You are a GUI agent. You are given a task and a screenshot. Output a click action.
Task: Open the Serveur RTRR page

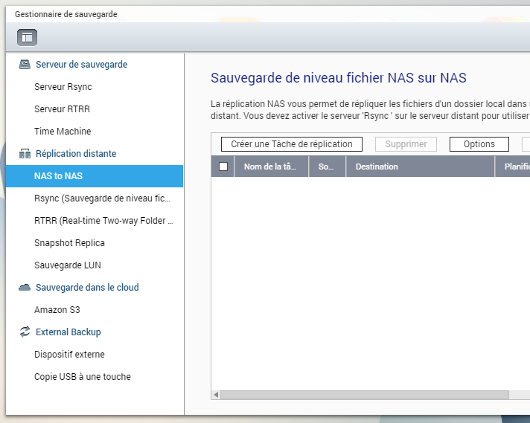(x=63, y=109)
